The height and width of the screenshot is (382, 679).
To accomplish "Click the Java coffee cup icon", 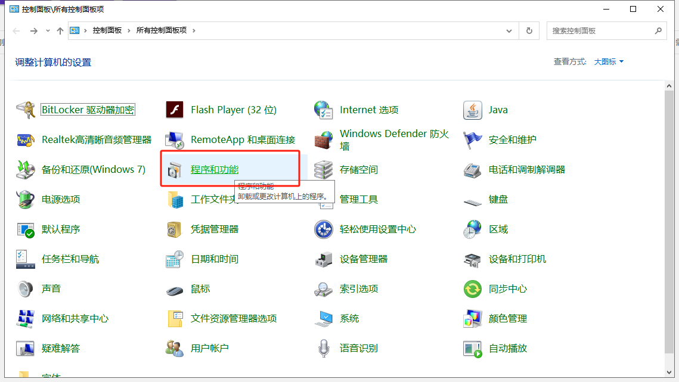I will (473, 110).
